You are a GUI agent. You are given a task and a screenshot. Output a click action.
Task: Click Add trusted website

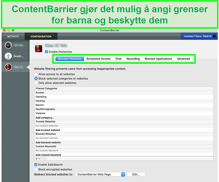48,130
